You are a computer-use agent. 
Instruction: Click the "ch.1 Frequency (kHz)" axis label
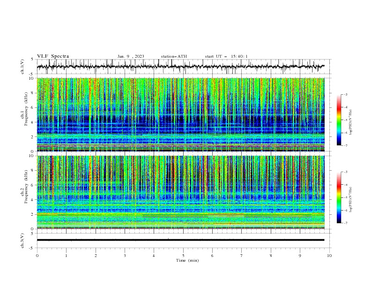24,109
